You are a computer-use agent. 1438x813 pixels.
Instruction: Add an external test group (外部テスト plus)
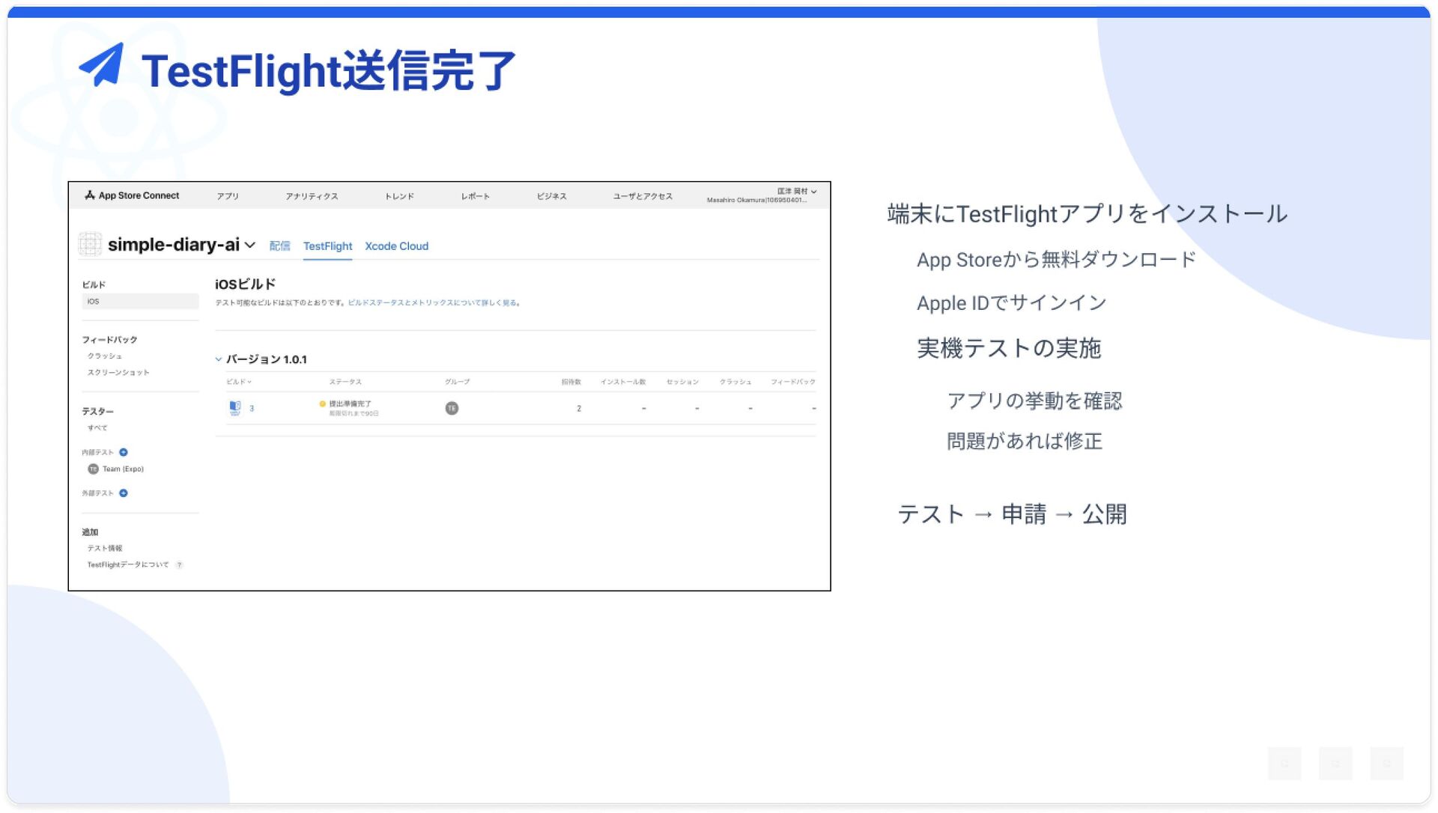click(x=124, y=493)
